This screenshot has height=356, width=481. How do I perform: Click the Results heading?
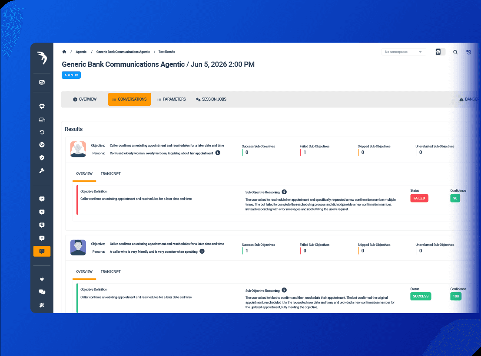pos(73,129)
